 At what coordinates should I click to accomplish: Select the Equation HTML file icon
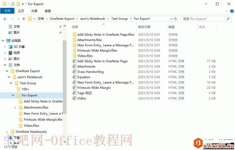point(74,77)
